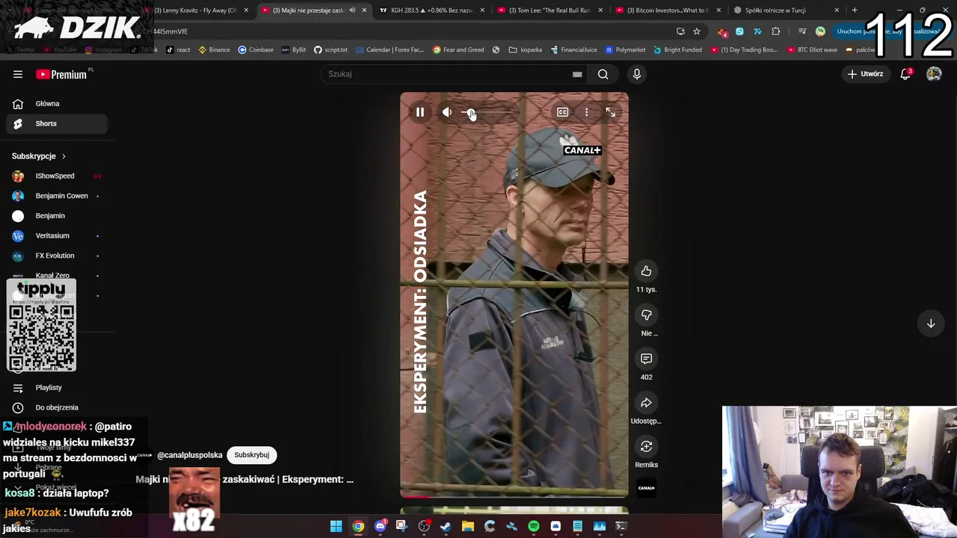The image size is (957, 538).
Task: Open File Explorer from taskbar
Action: point(467,527)
